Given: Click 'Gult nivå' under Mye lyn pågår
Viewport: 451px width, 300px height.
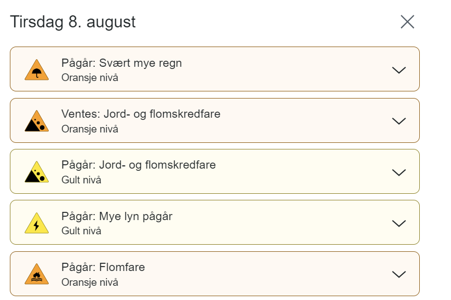Looking at the screenshot, I should tap(82, 230).
